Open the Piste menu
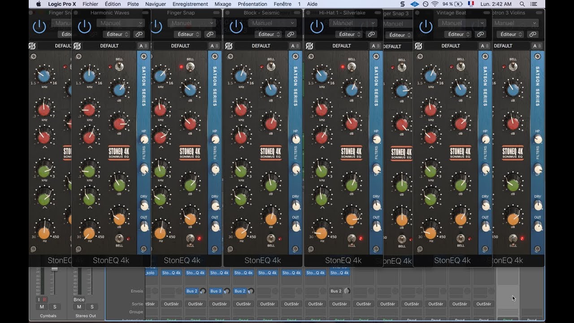 tap(133, 4)
